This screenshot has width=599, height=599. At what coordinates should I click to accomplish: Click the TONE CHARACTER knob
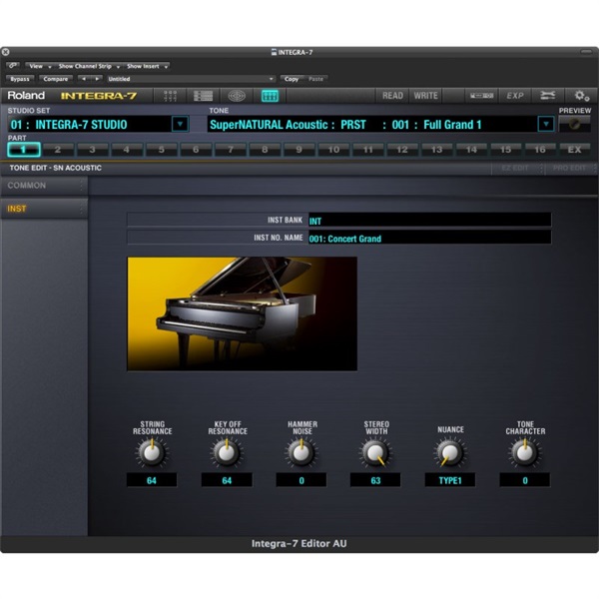pyautogui.click(x=525, y=452)
